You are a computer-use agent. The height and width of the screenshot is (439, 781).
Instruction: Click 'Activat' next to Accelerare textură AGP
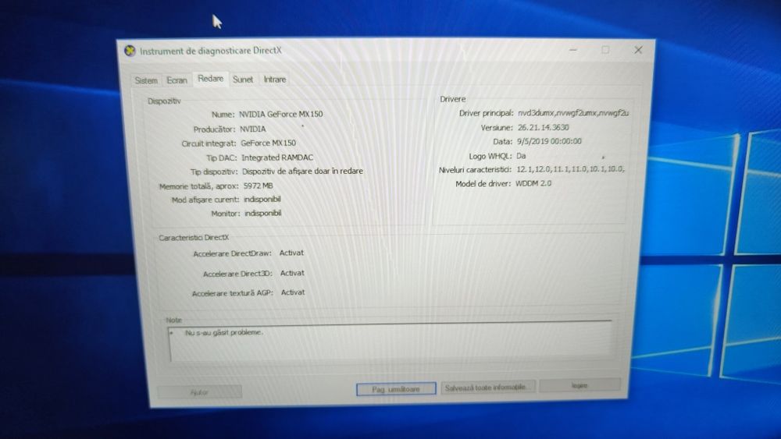coord(293,292)
